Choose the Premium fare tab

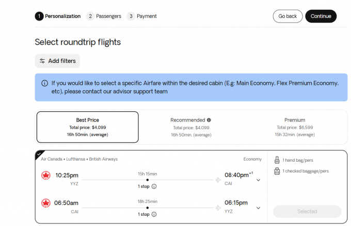[295, 127]
